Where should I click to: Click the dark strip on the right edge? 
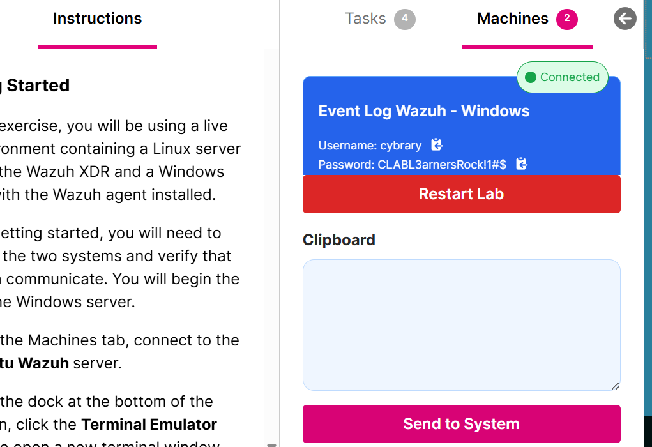648,223
